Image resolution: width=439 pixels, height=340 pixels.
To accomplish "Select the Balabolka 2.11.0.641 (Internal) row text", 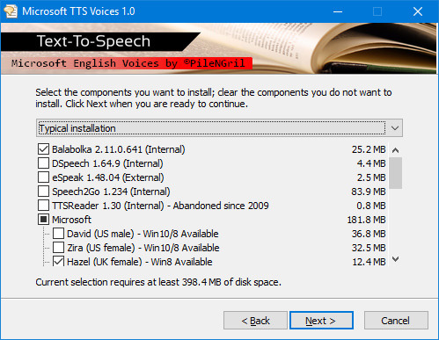I will point(119,149).
